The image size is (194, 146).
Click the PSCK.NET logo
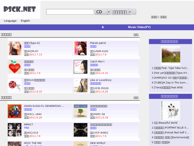pyautogui.click(x=20, y=9)
